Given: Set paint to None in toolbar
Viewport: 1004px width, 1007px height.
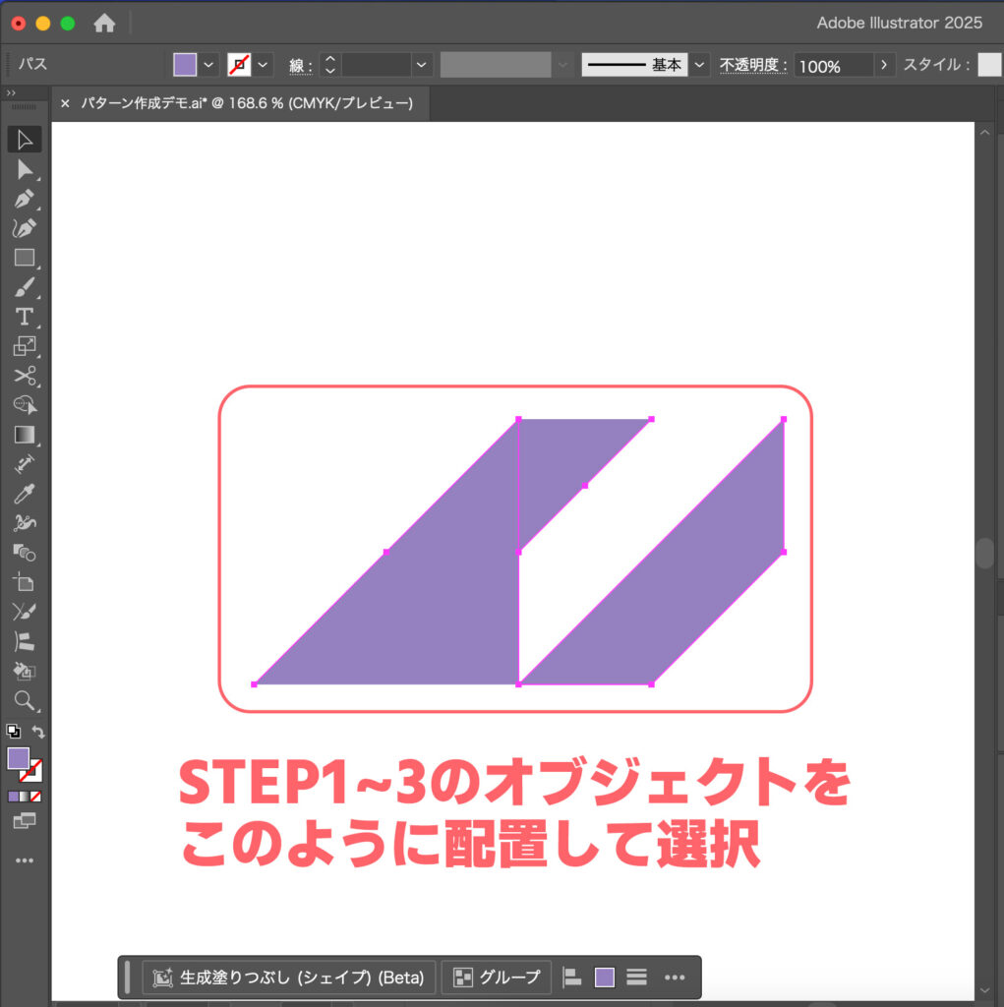Looking at the screenshot, I should [x=35, y=797].
